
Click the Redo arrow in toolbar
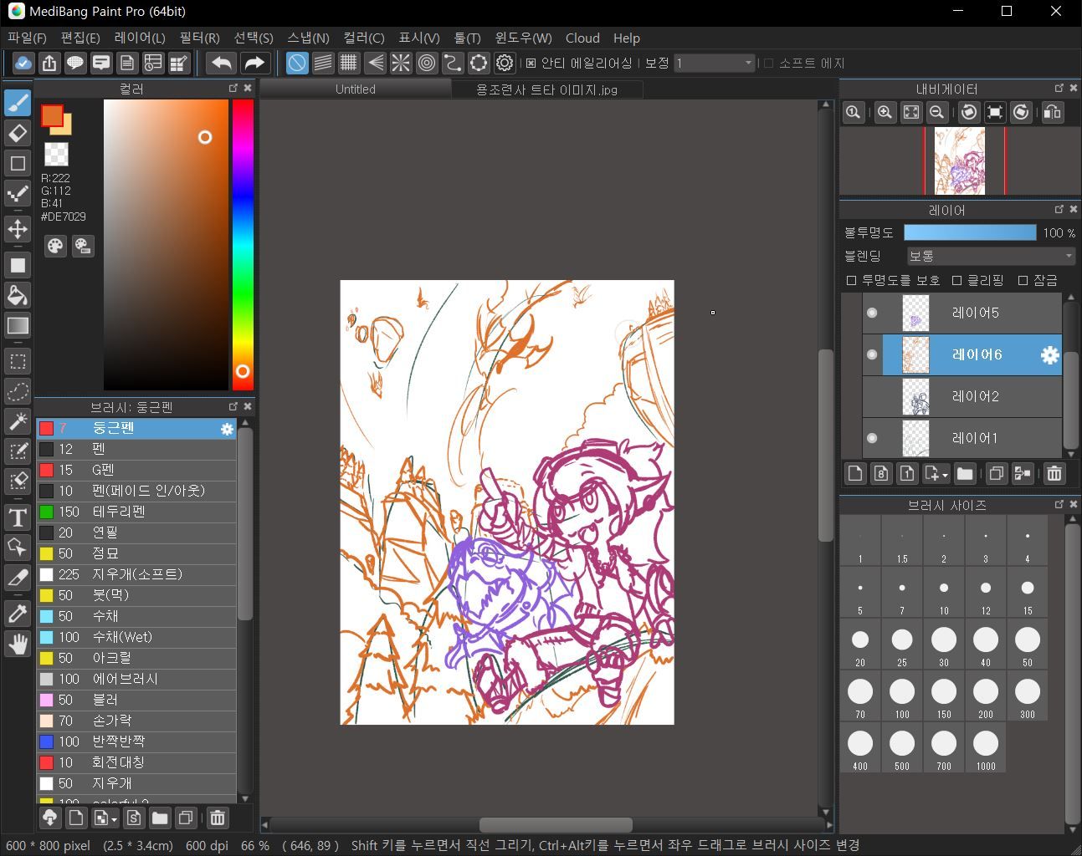coord(254,63)
